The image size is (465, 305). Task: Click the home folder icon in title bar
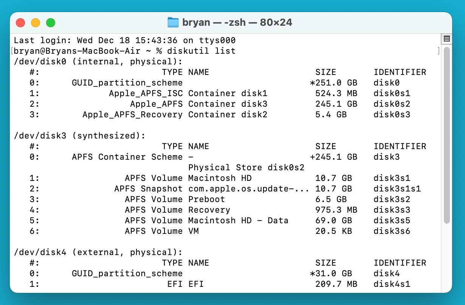click(173, 22)
